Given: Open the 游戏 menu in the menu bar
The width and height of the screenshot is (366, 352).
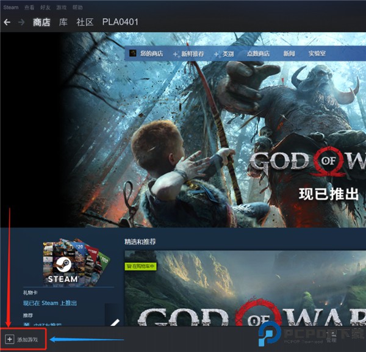Looking at the screenshot, I should tap(61, 7).
